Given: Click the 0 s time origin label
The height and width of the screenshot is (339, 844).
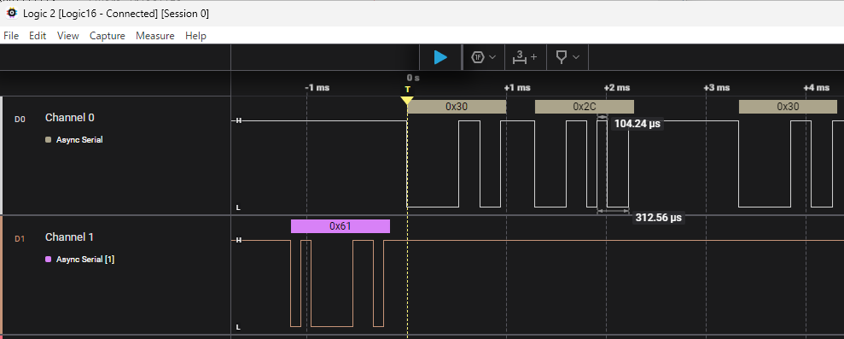Looking at the screenshot, I should click(x=413, y=78).
